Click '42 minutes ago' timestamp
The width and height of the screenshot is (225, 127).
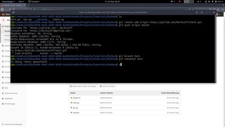173,98
